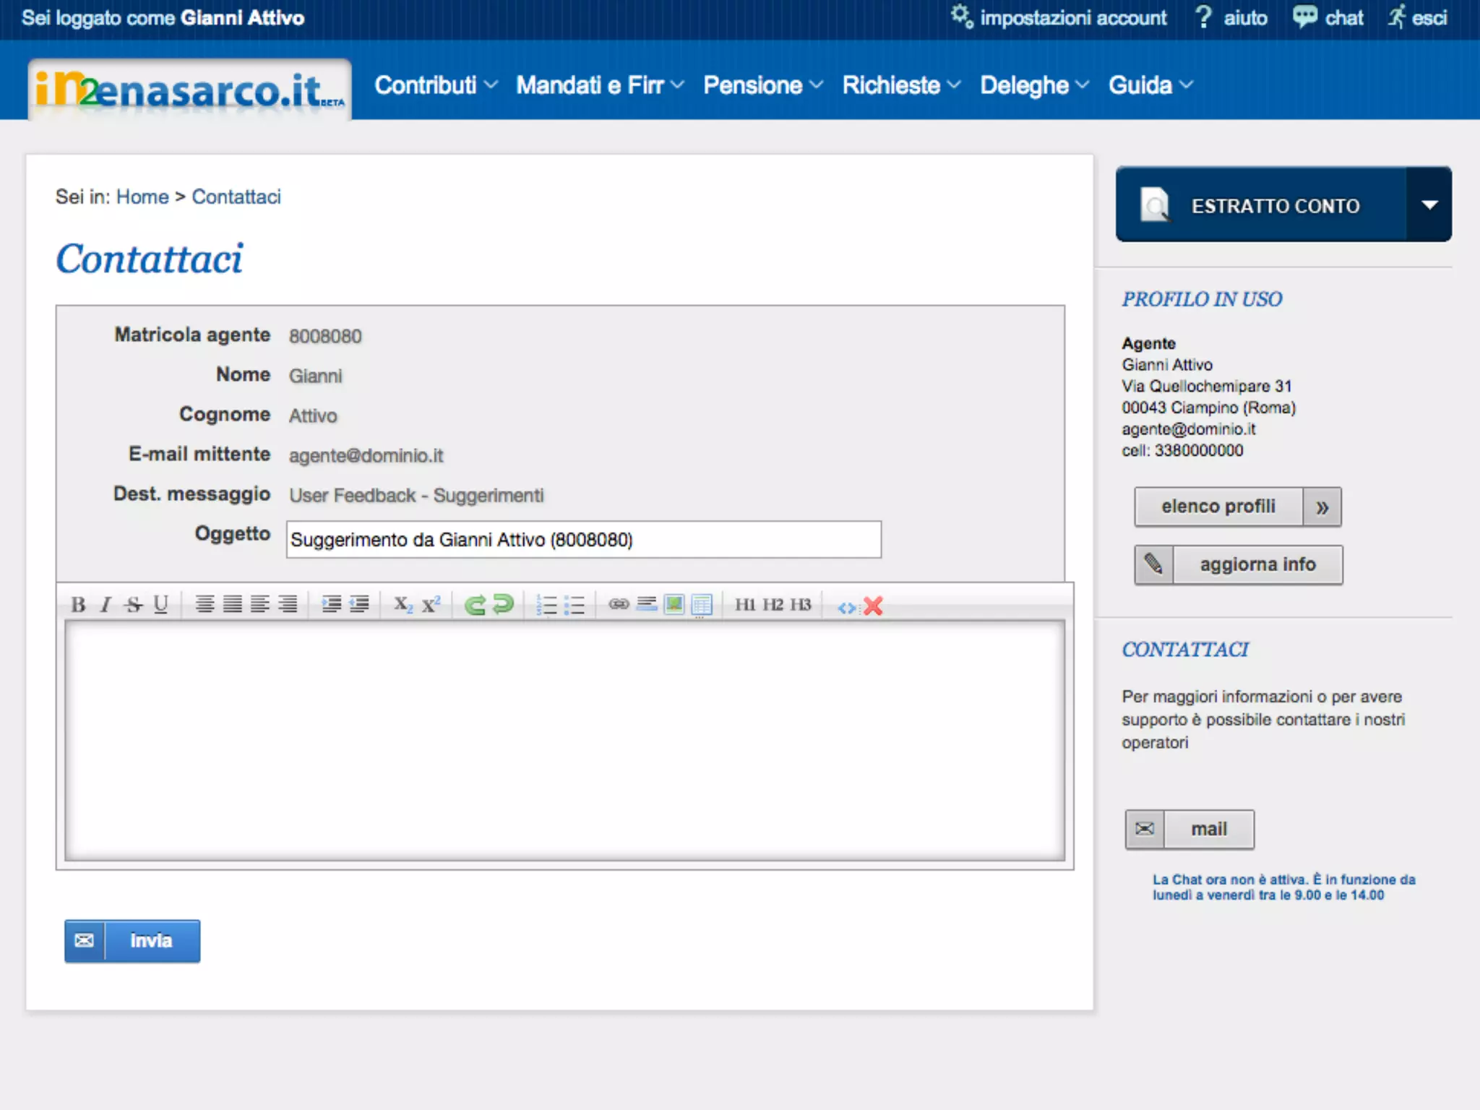Expand the Estratto Conto dropdown arrow

point(1428,205)
